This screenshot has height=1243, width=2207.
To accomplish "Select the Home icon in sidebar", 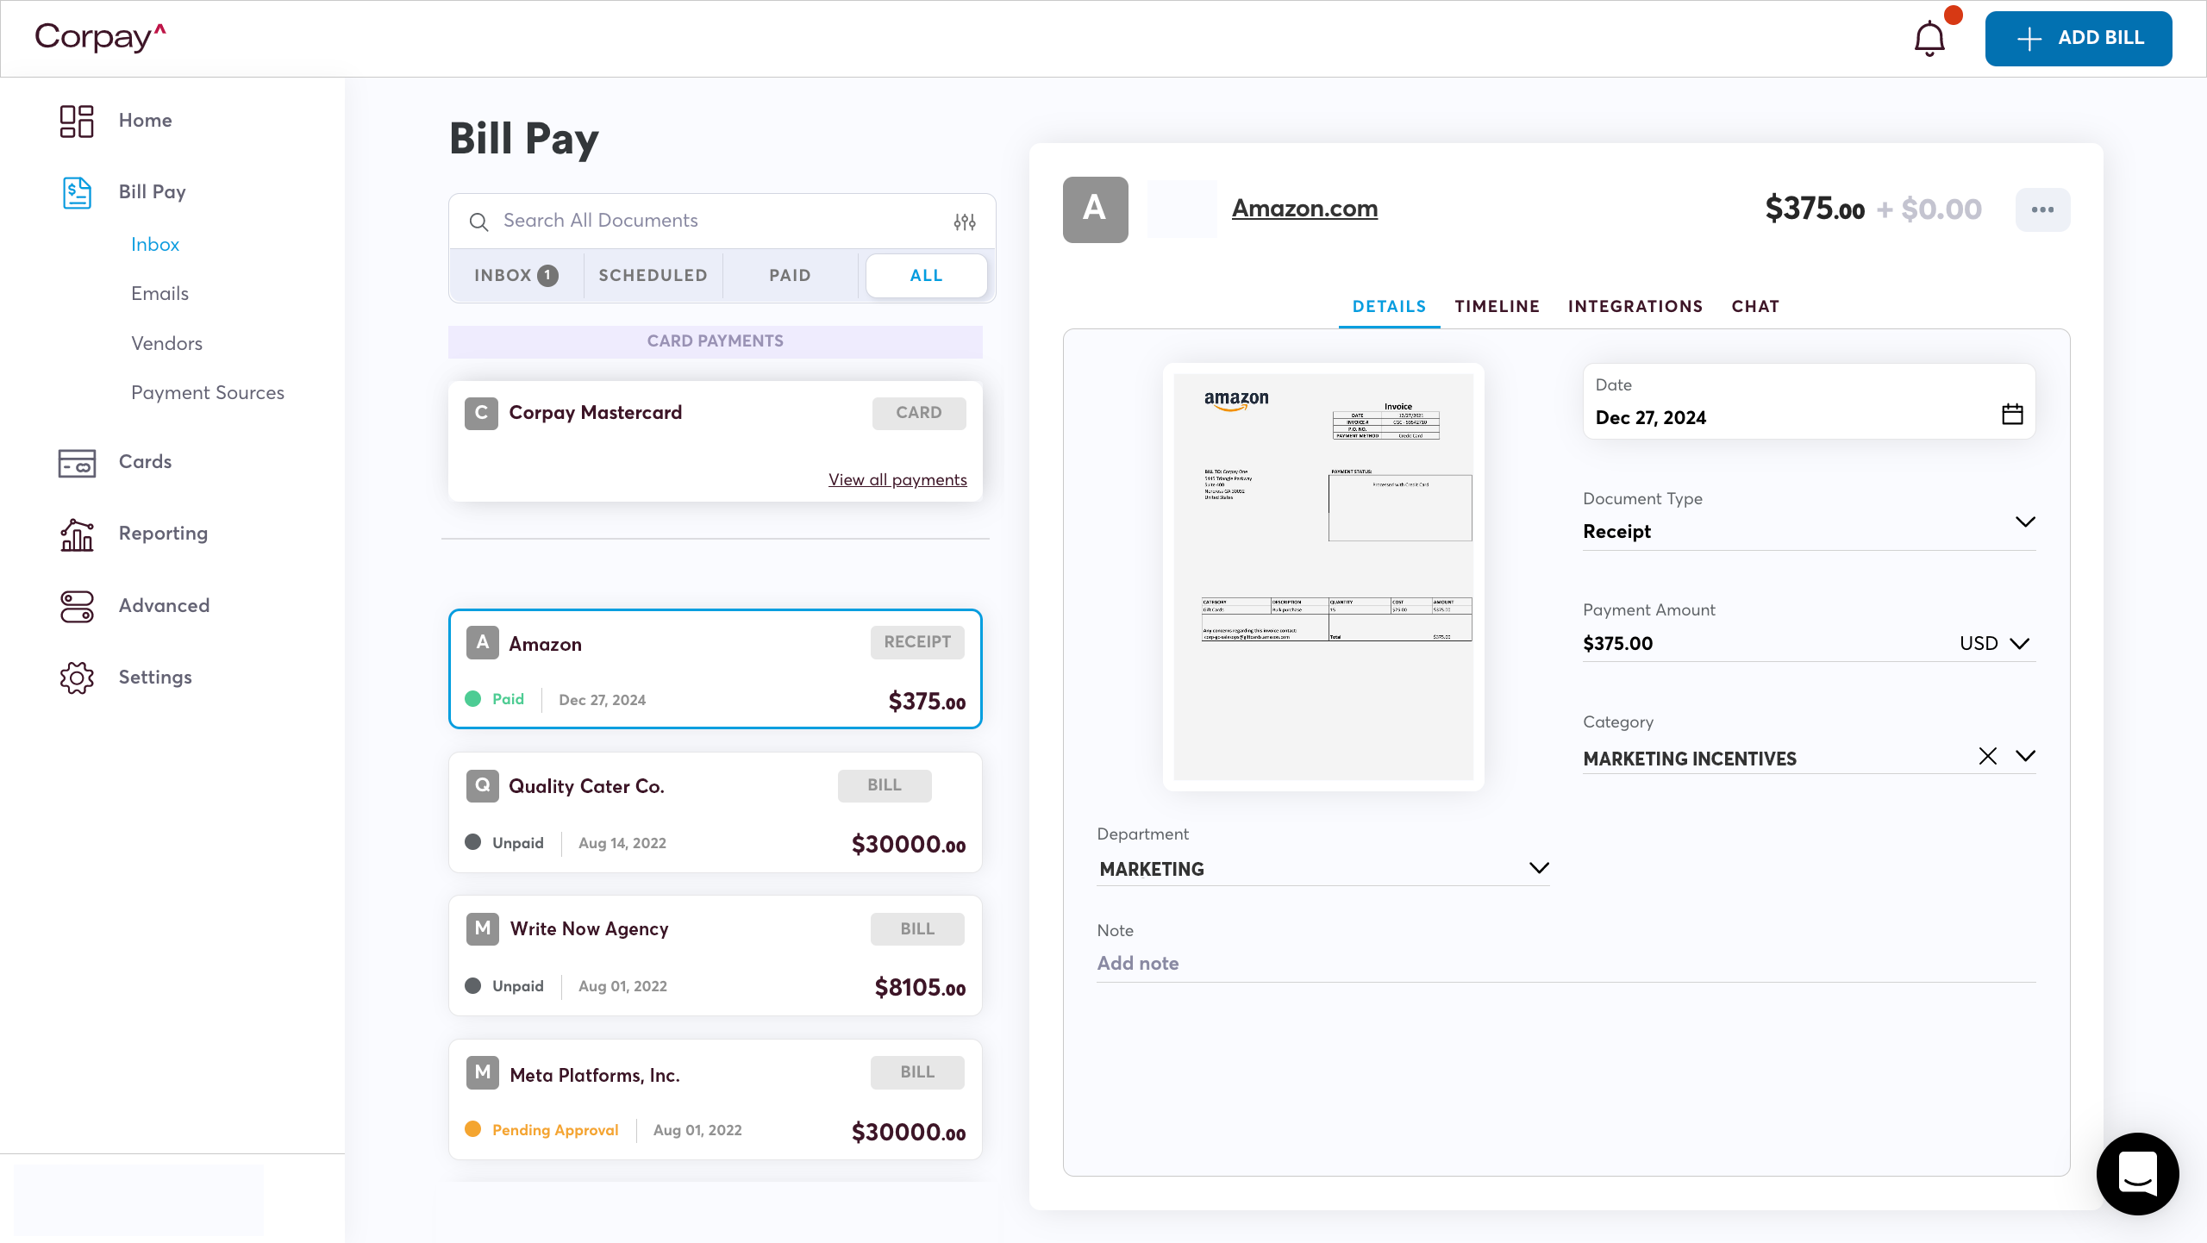I will tap(76, 121).
